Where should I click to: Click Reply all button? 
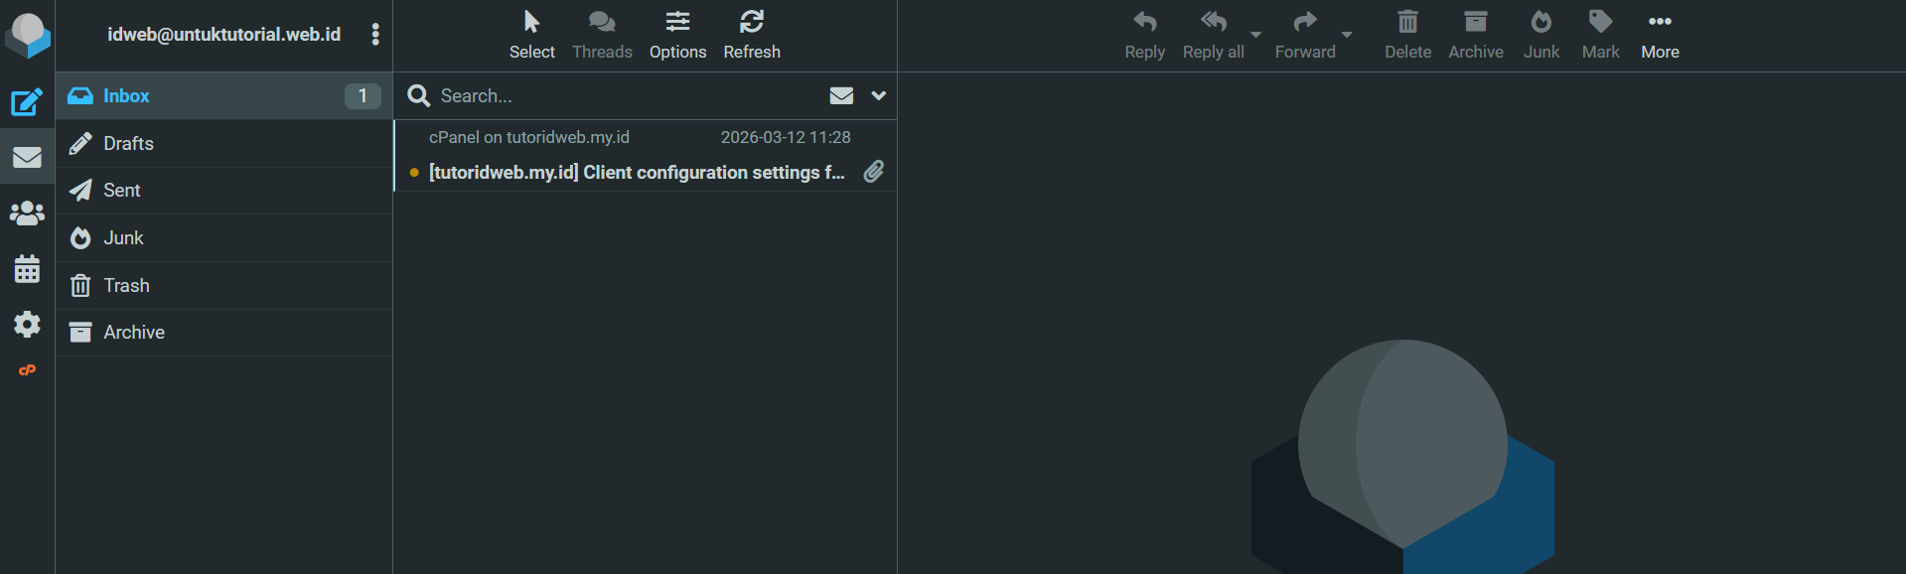[x=1214, y=36]
